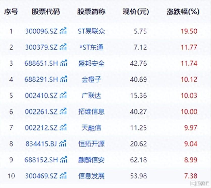Click price 7.12
Viewport: 211px width, 188px height.
140,47
